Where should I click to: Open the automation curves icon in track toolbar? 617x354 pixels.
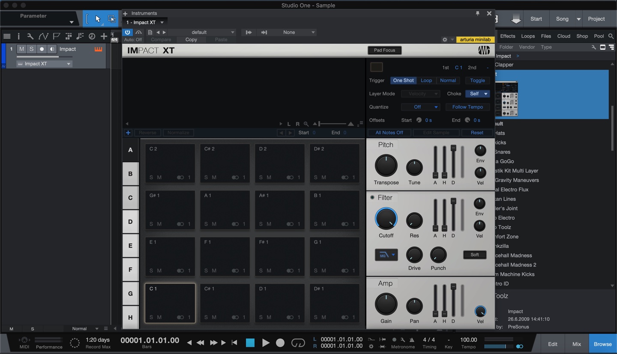[x=43, y=36]
